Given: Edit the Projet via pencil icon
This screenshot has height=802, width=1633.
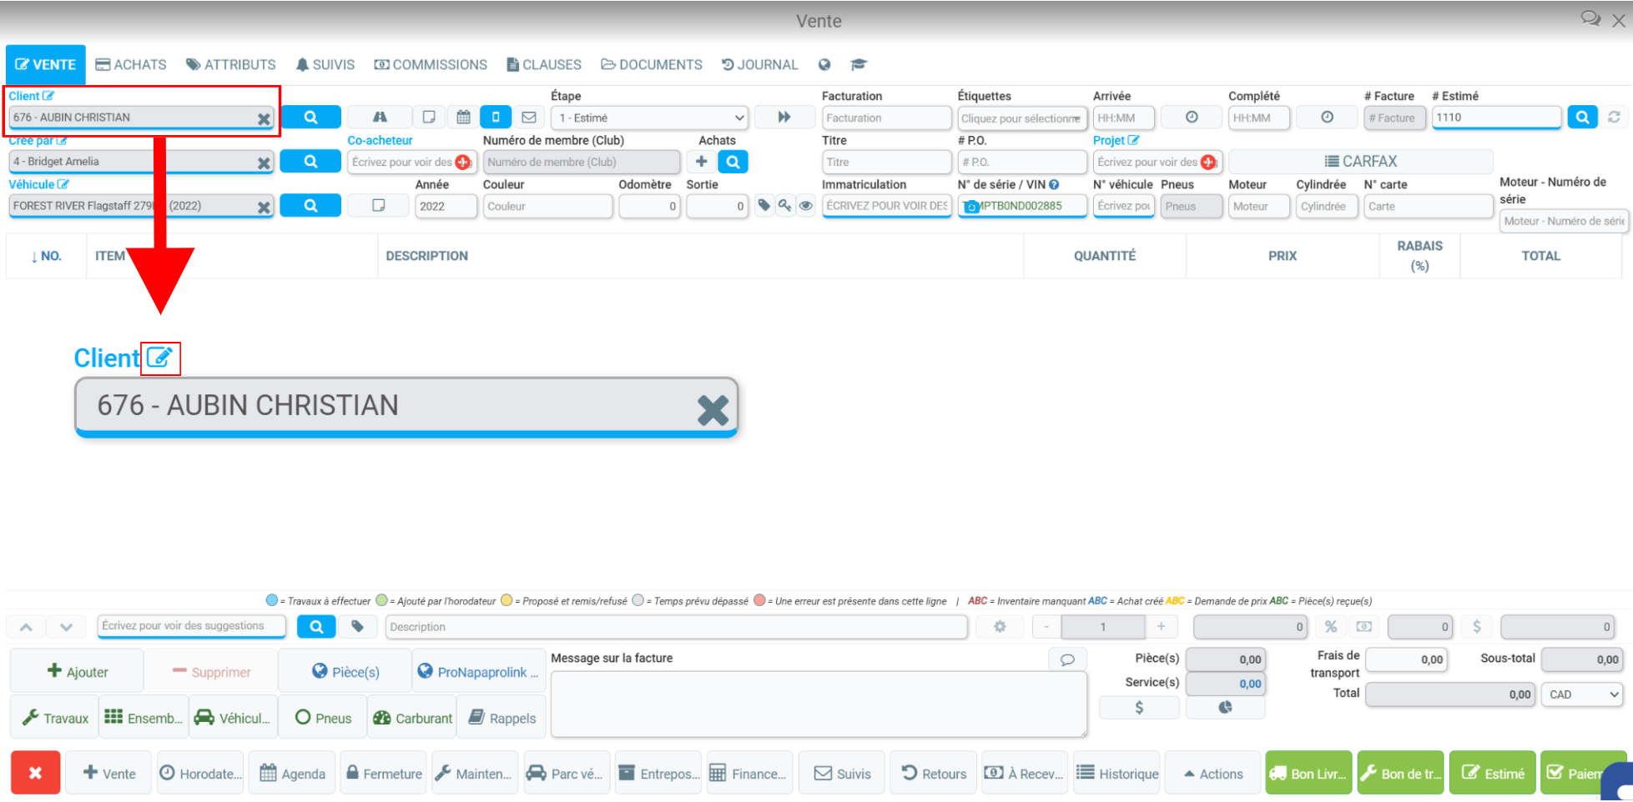Looking at the screenshot, I should click(x=1133, y=140).
